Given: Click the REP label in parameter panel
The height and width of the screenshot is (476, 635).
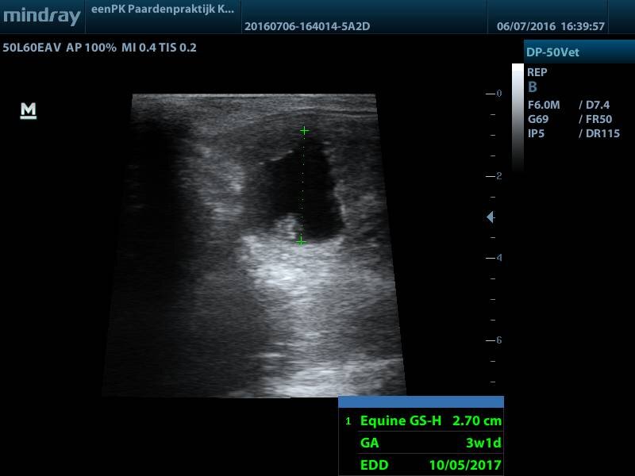Looking at the screenshot, I should click(537, 72).
